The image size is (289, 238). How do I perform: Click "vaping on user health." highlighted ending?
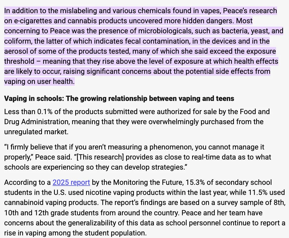[39, 82]
